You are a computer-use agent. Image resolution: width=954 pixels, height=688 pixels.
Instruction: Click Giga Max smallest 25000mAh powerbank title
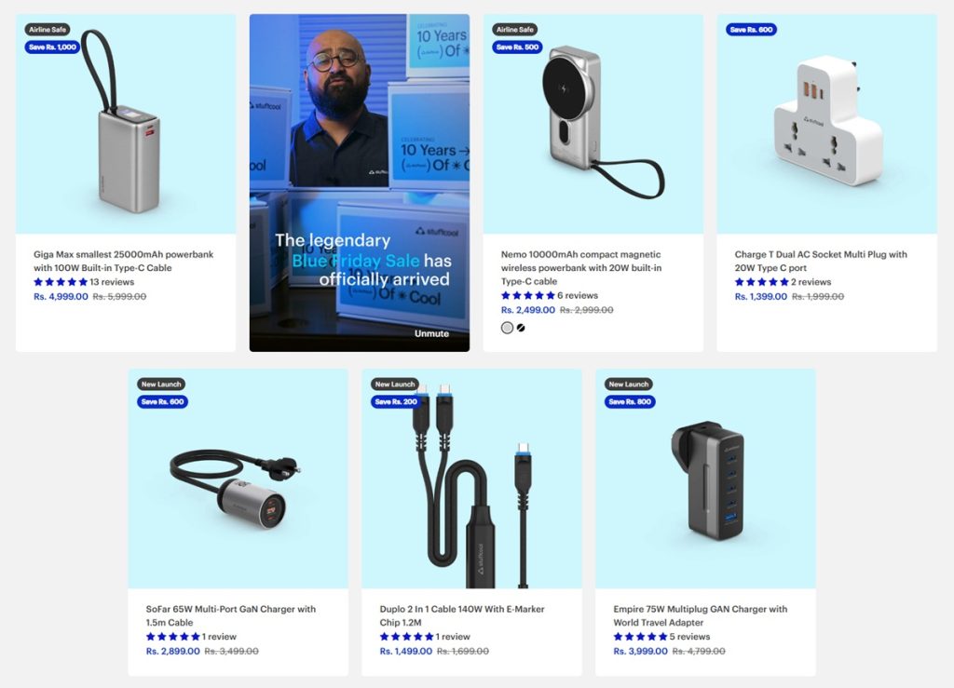pos(124,262)
